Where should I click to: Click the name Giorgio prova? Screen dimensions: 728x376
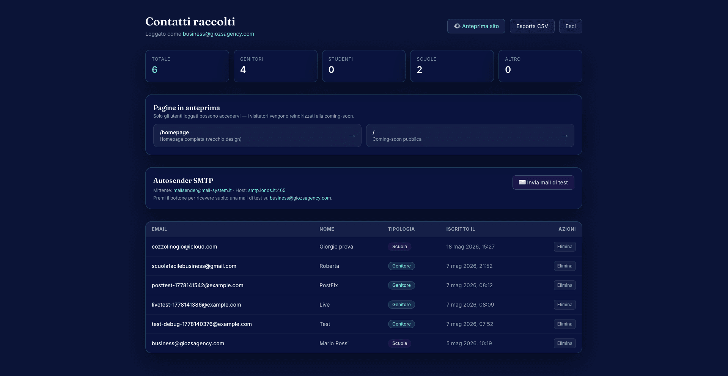(x=336, y=247)
